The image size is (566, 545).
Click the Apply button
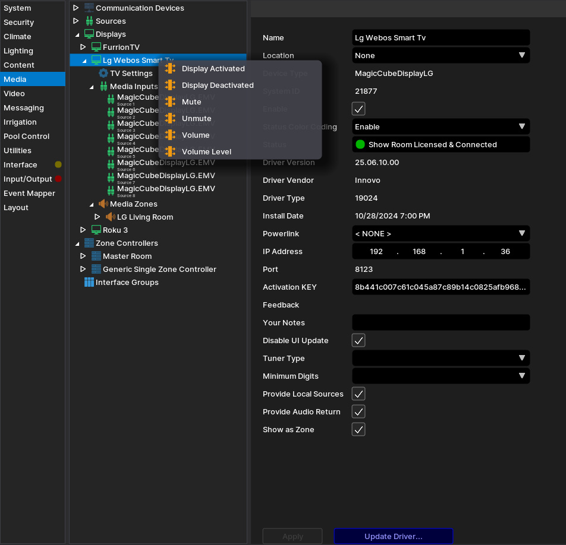click(x=293, y=536)
